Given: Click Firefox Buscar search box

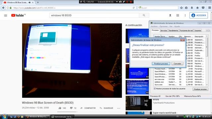Looking at the screenshot, I should pos(158,8).
